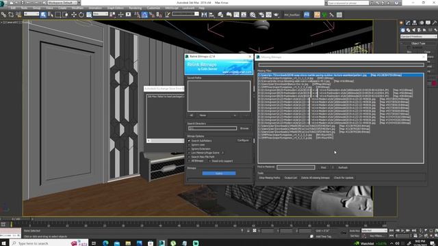Click the time slider 0 / 100 handle

coord(16,219)
